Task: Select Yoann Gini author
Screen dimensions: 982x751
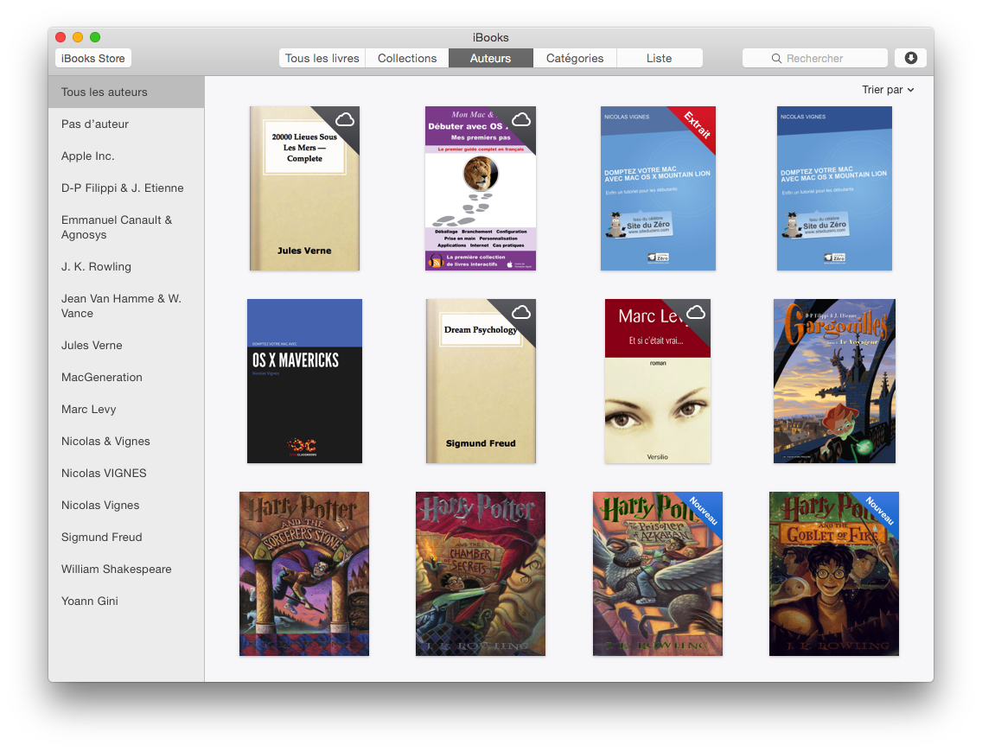Action: [126, 601]
